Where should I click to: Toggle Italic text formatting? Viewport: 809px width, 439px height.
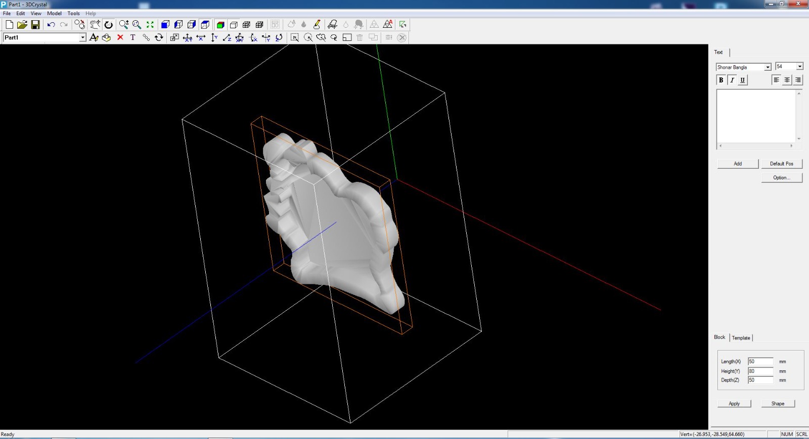pyautogui.click(x=732, y=80)
